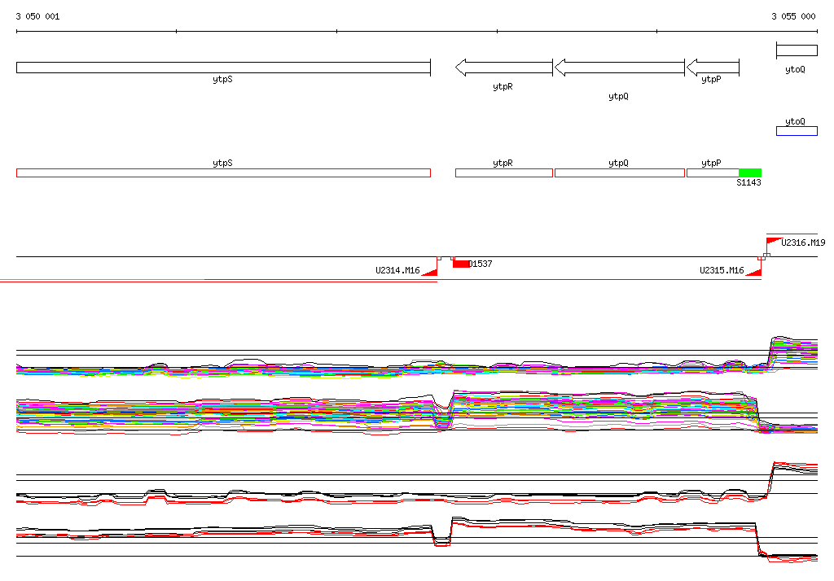The height and width of the screenshot is (581, 834).
Task: Click the ytpS black gene box
Action: click(x=223, y=68)
